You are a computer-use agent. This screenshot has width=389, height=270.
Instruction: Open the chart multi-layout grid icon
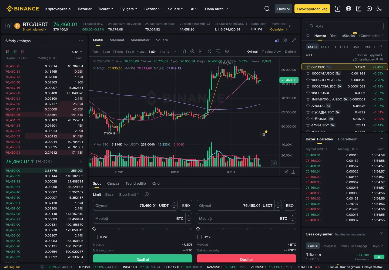(285, 40)
